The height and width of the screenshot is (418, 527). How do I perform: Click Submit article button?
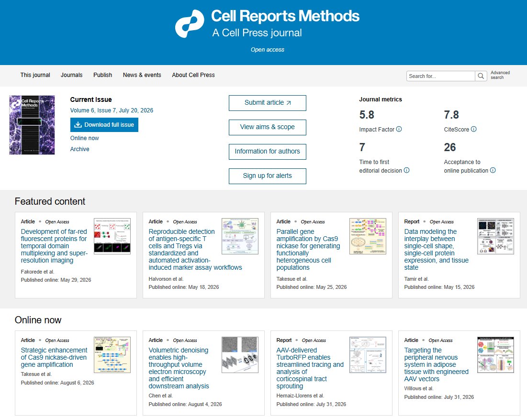tap(268, 103)
